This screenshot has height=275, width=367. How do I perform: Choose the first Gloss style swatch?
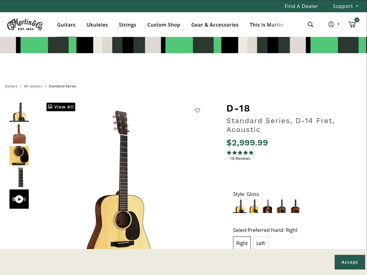click(x=240, y=206)
